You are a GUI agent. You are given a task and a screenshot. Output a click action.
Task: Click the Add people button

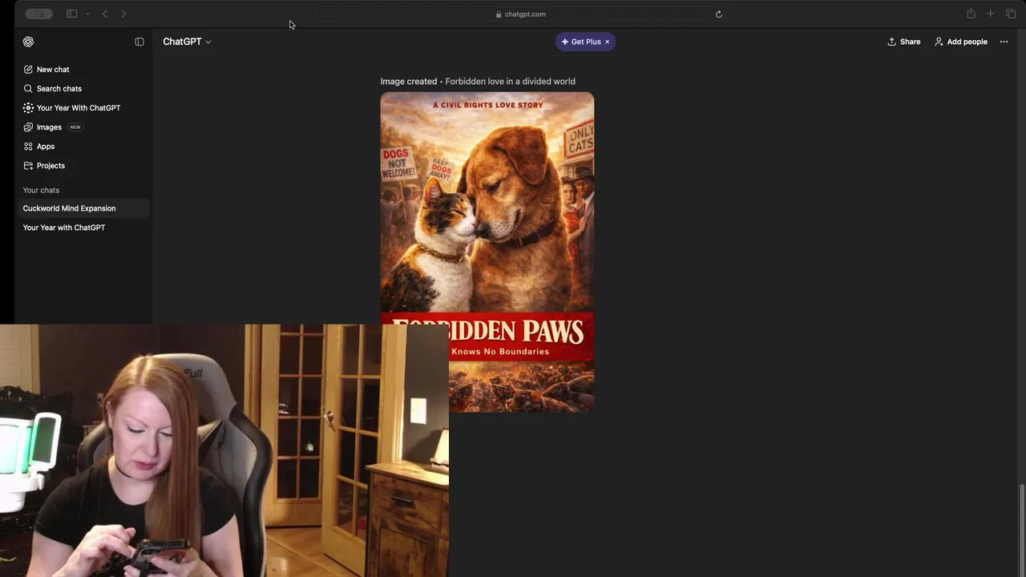[961, 42]
